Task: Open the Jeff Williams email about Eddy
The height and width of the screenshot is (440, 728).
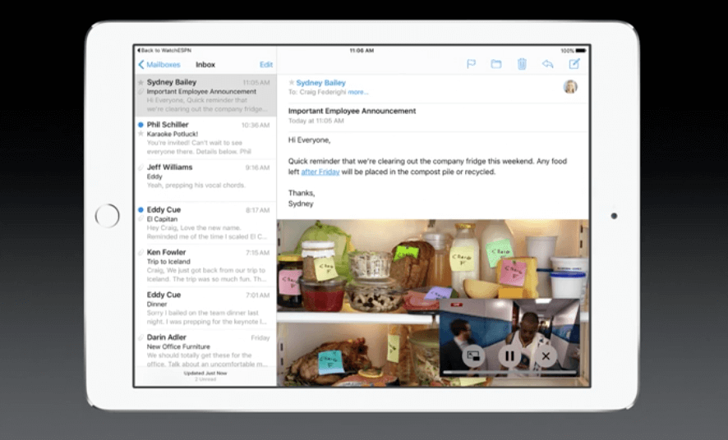Action: (x=205, y=181)
